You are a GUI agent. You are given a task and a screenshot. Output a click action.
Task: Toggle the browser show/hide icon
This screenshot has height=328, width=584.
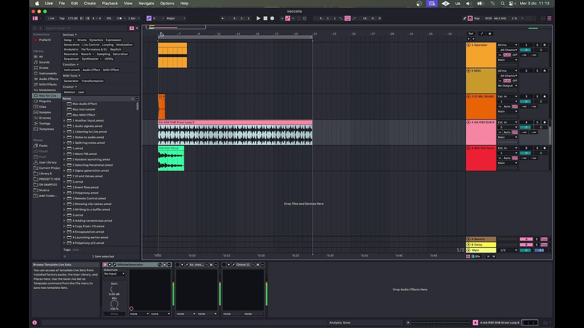click(35, 18)
